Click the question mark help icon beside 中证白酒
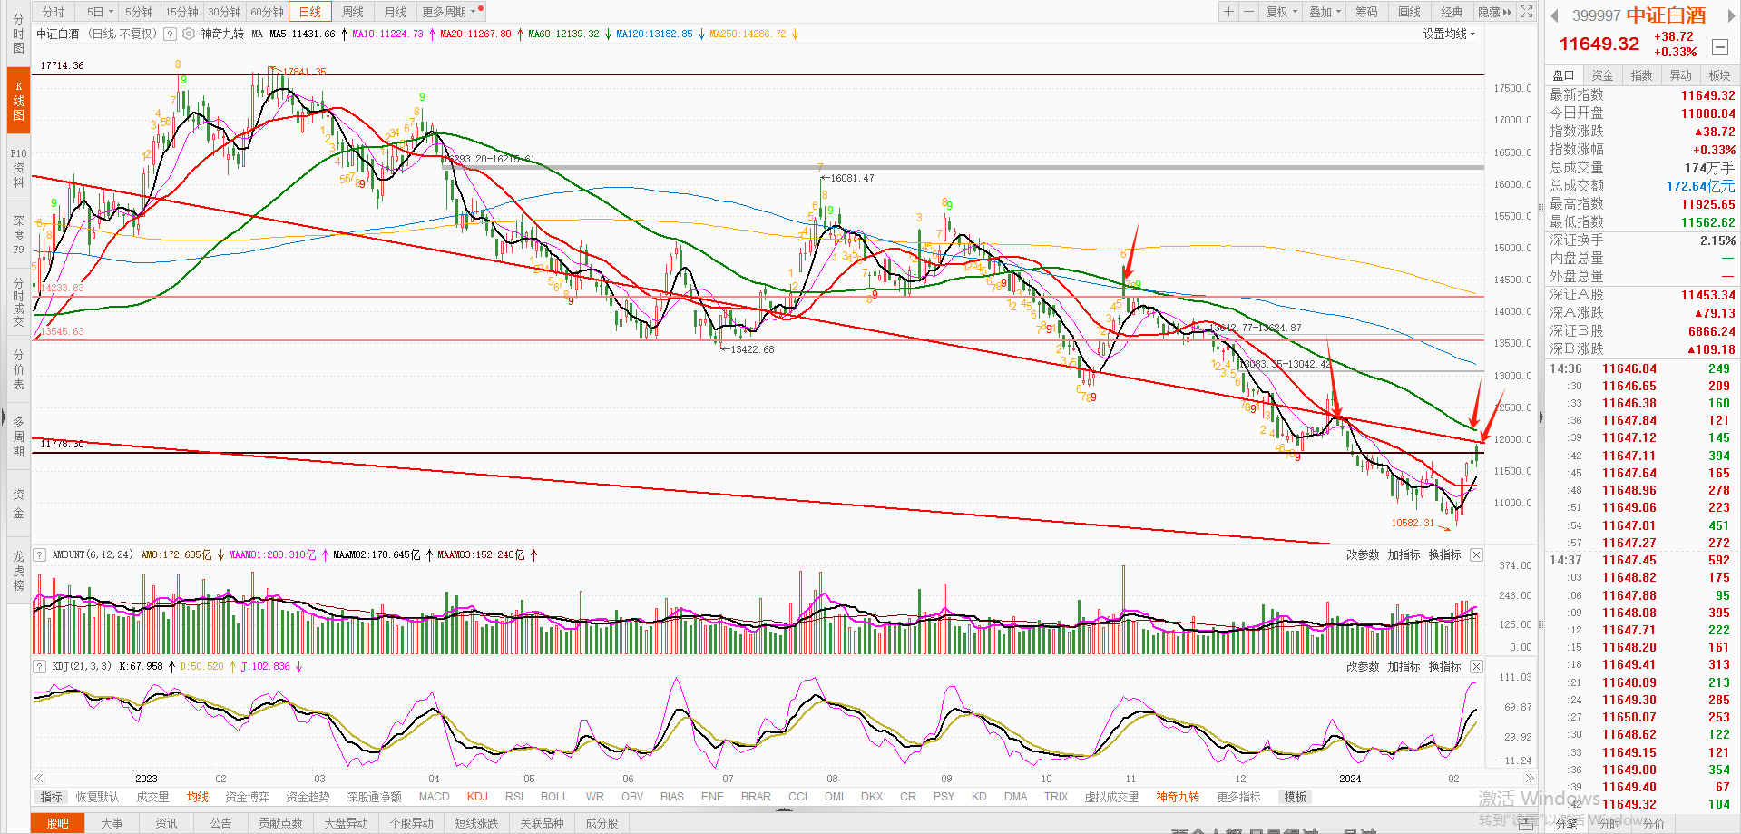This screenshot has height=834, width=1741. tap(170, 34)
